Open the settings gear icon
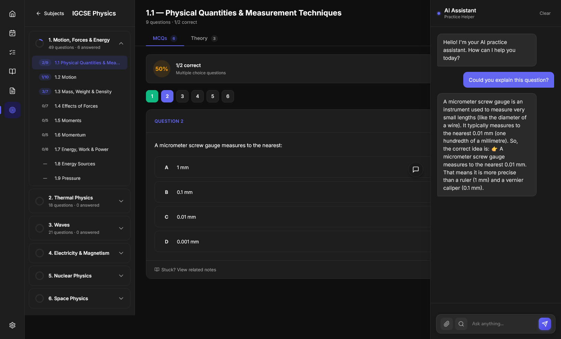This screenshot has height=339, width=561. [x=12, y=325]
